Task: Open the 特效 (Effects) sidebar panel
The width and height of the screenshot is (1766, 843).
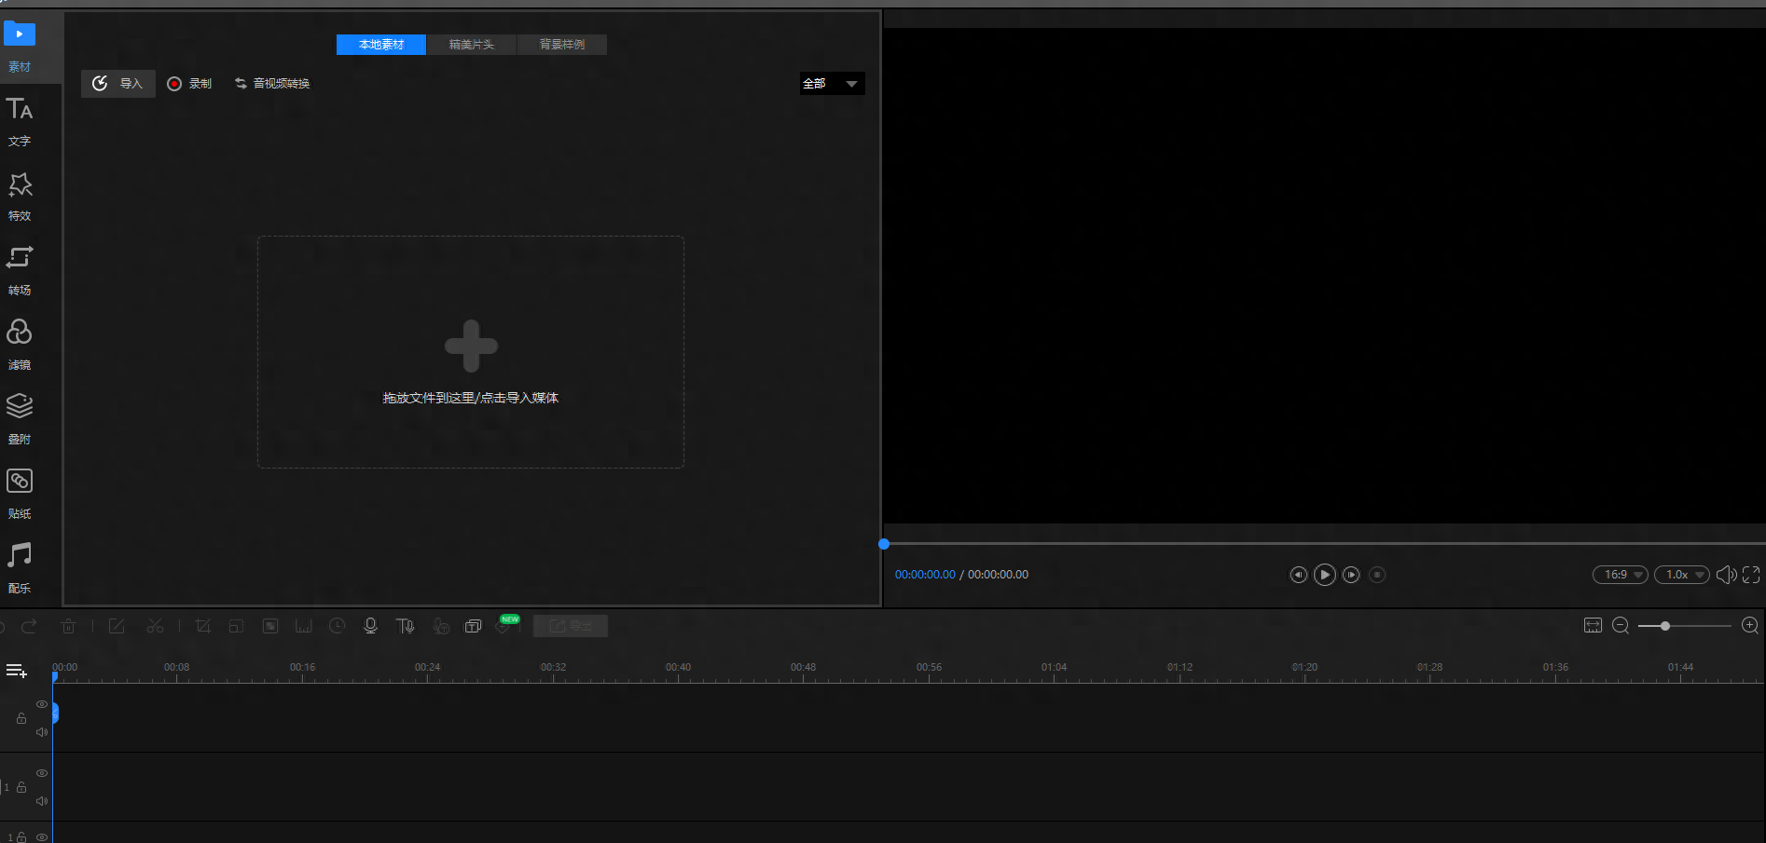Action: [20, 197]
